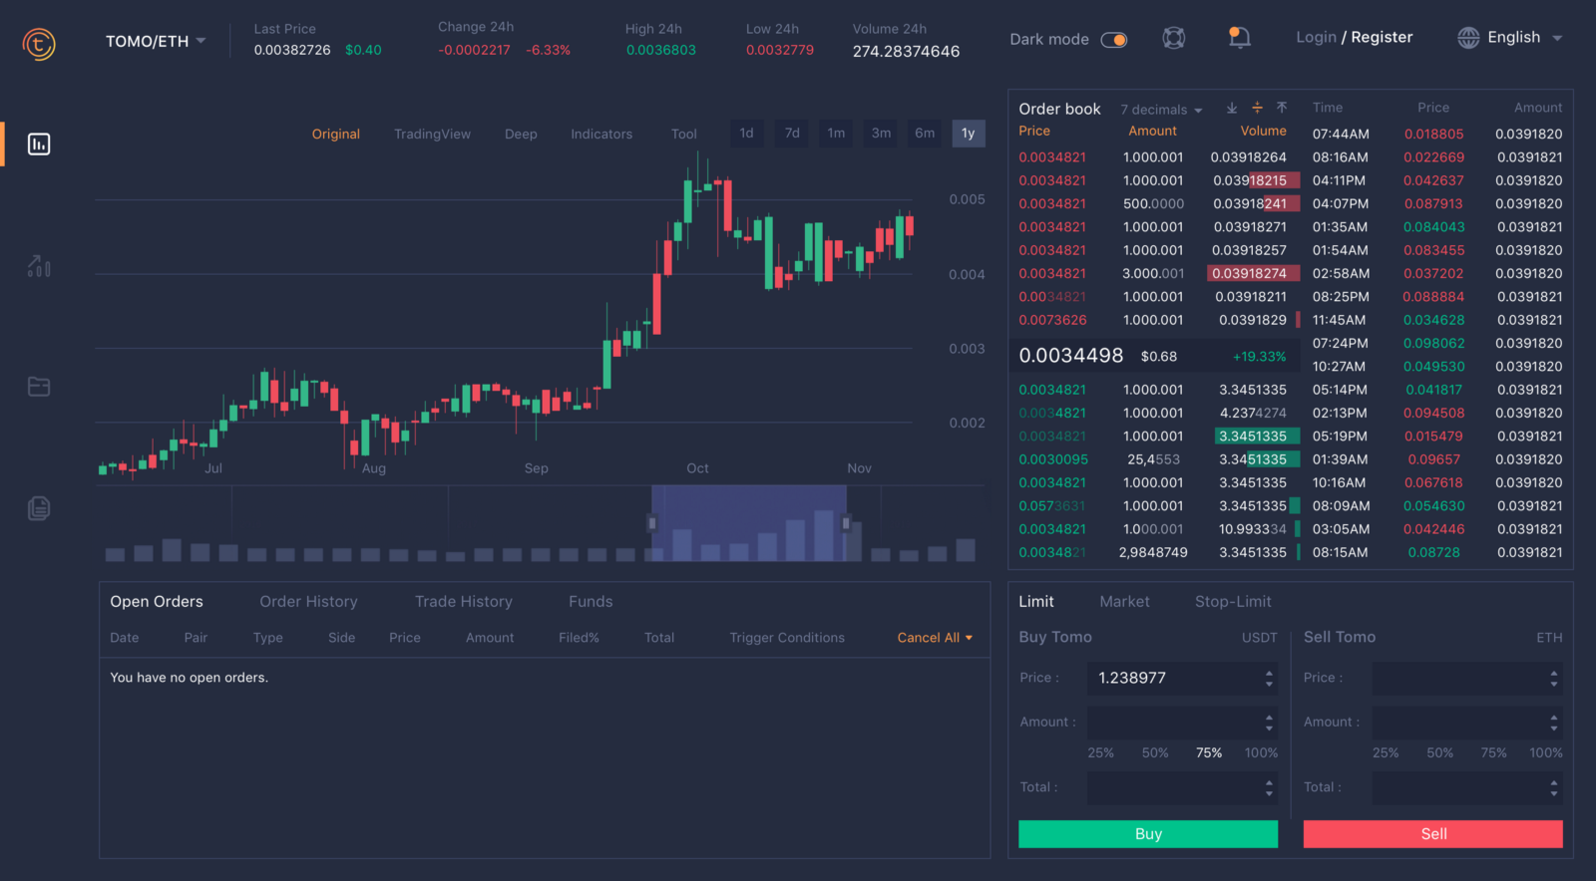Select the Stop-Limit order tab

coord(1234,602)
